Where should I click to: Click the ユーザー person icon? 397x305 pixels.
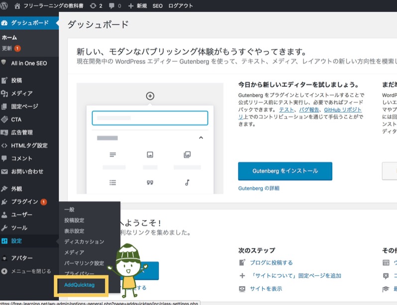(x=4, y=215)
